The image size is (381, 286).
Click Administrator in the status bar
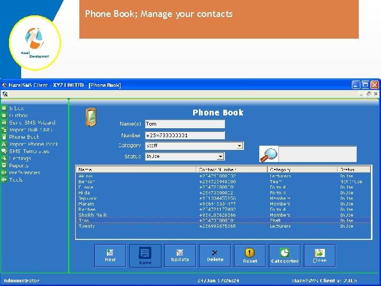(x=22, y=281)
